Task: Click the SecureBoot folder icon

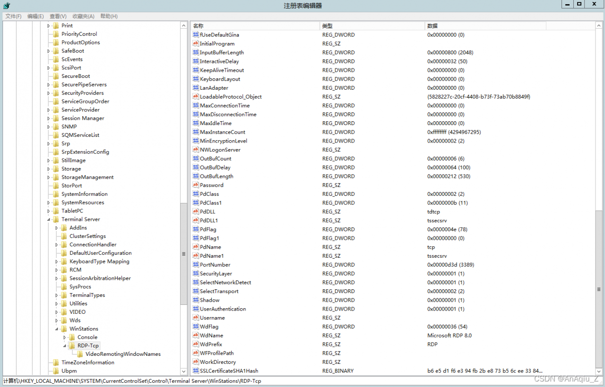Action: [x=56, y=76]
